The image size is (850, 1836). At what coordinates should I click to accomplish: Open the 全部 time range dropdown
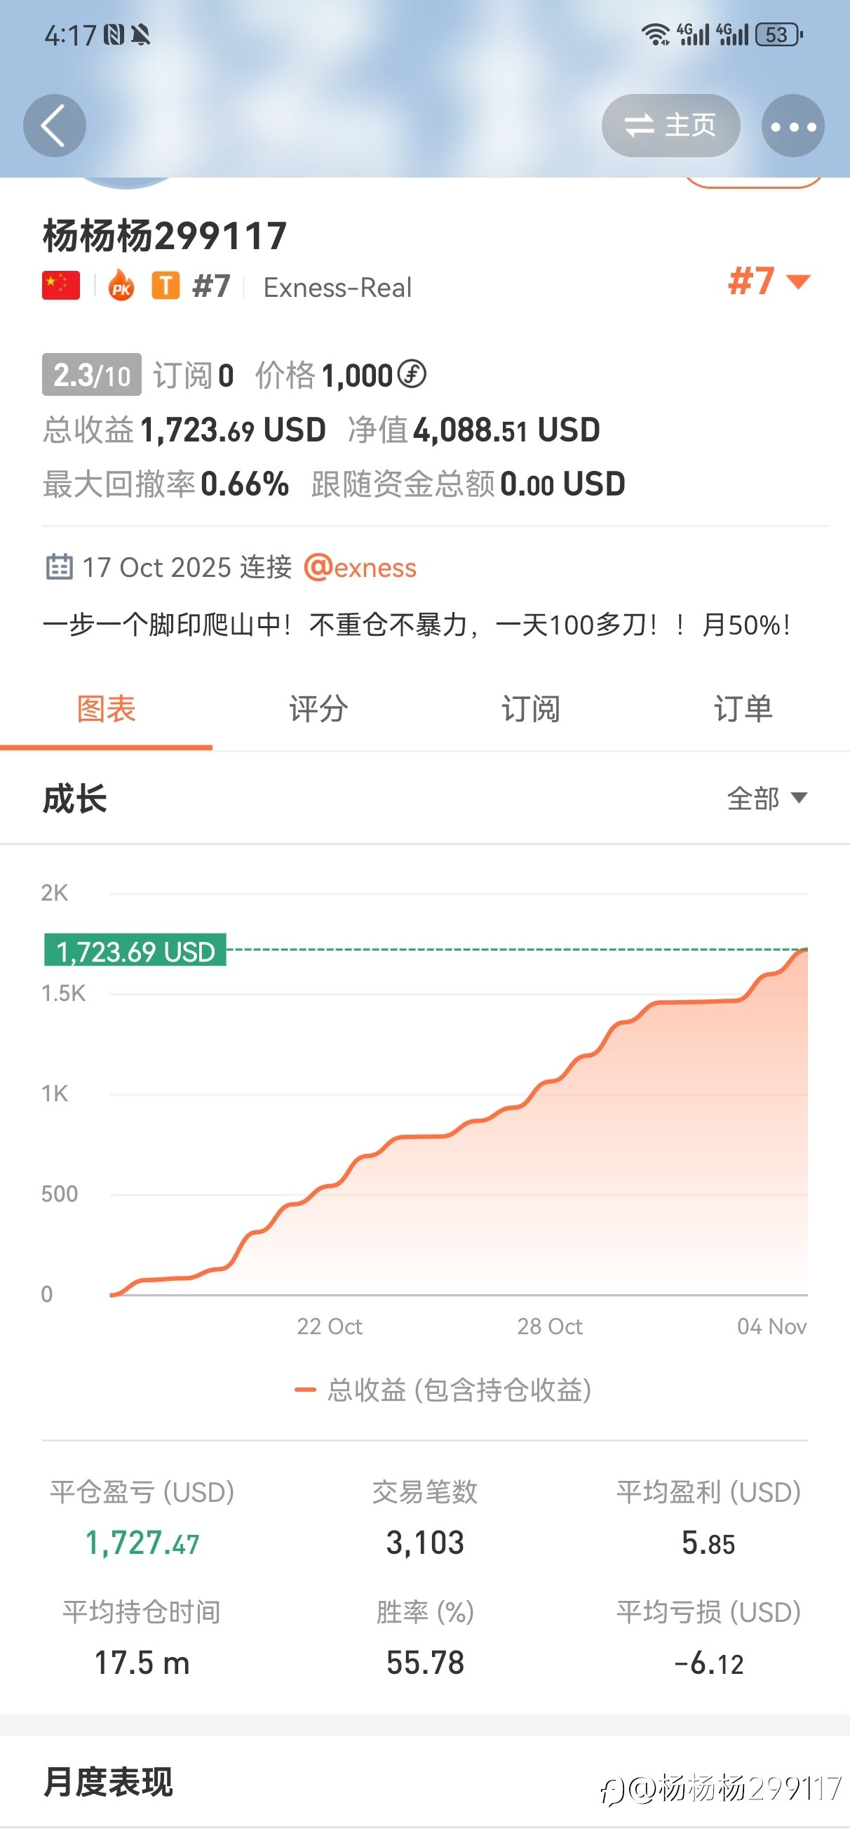tap(766, 798)
